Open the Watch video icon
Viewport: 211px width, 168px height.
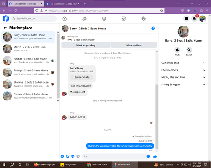point(104,18)
